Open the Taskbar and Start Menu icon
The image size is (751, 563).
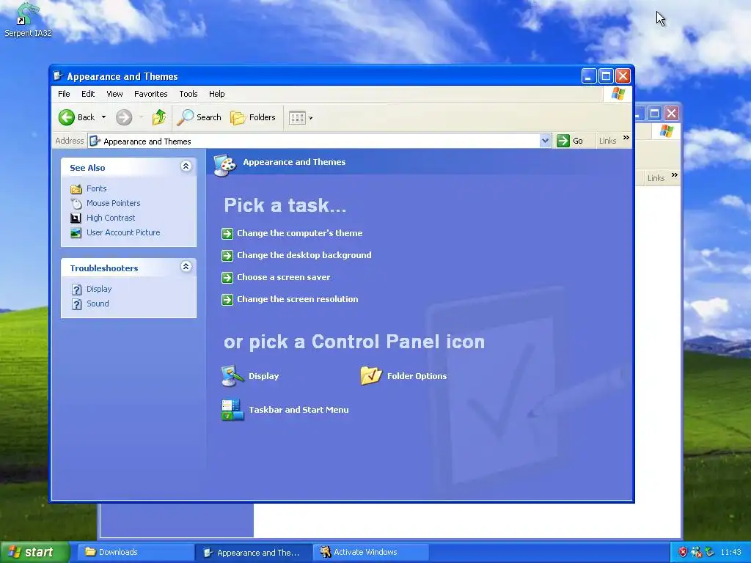point(232,410)
